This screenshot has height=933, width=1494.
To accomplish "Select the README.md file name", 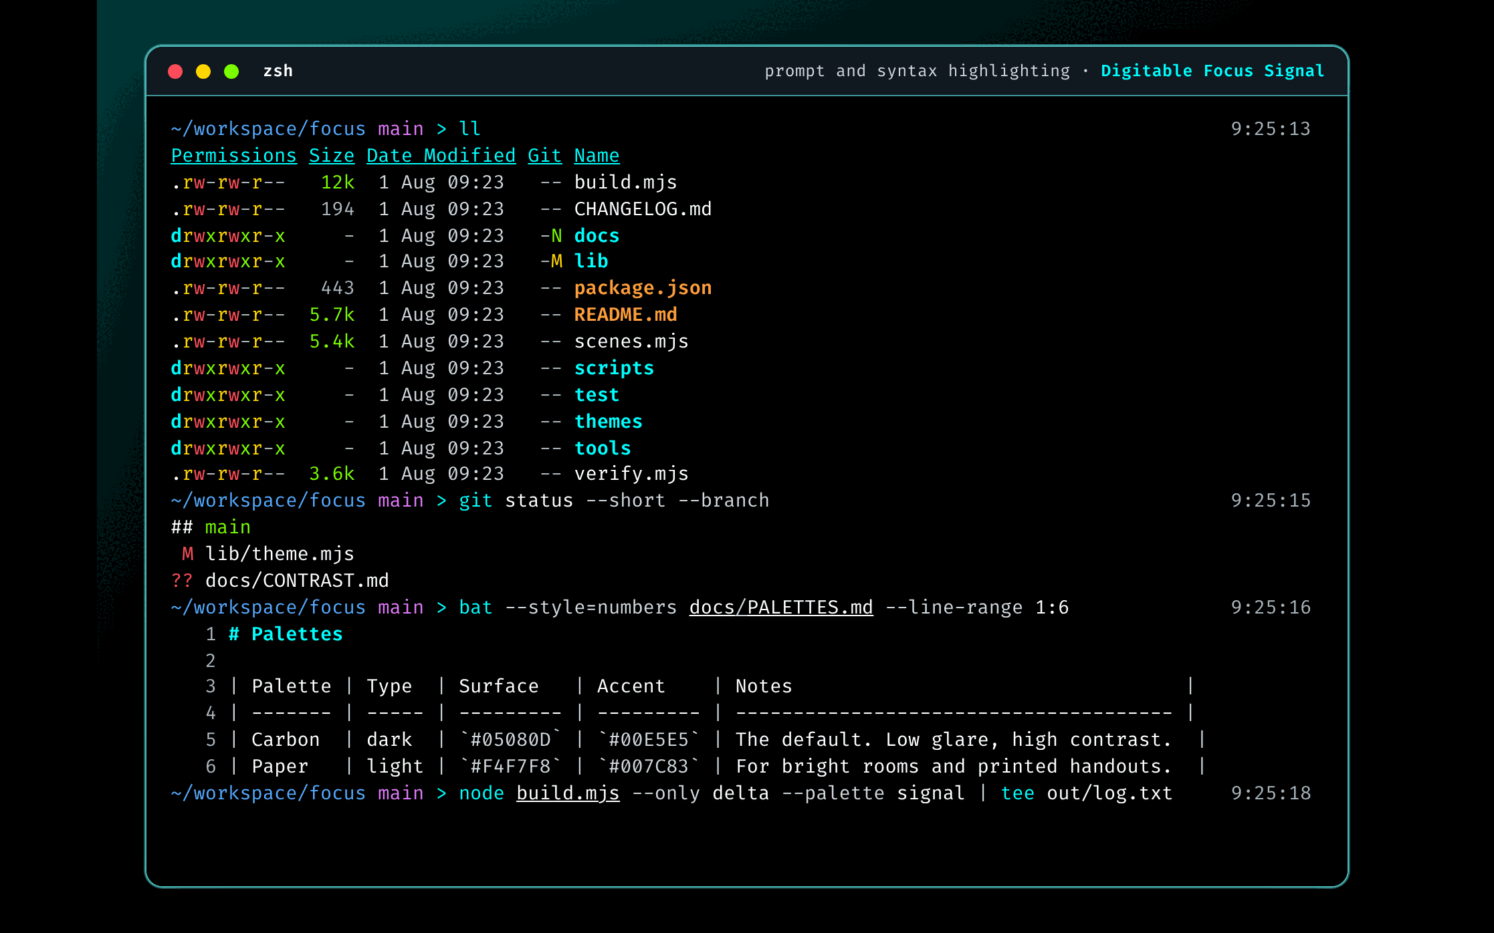I will [x=626, y=315].
